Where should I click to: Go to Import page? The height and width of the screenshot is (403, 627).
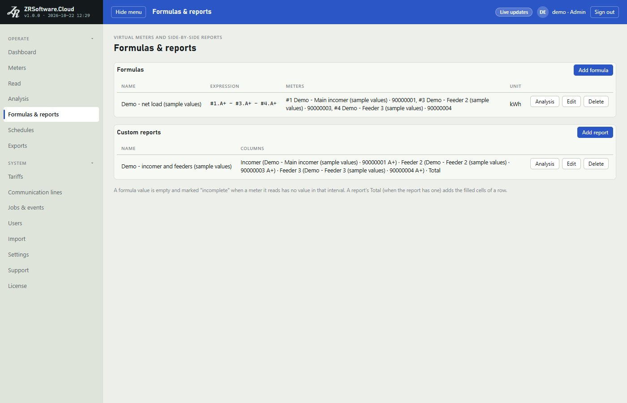pyautogui.click(x=51, y=239)
